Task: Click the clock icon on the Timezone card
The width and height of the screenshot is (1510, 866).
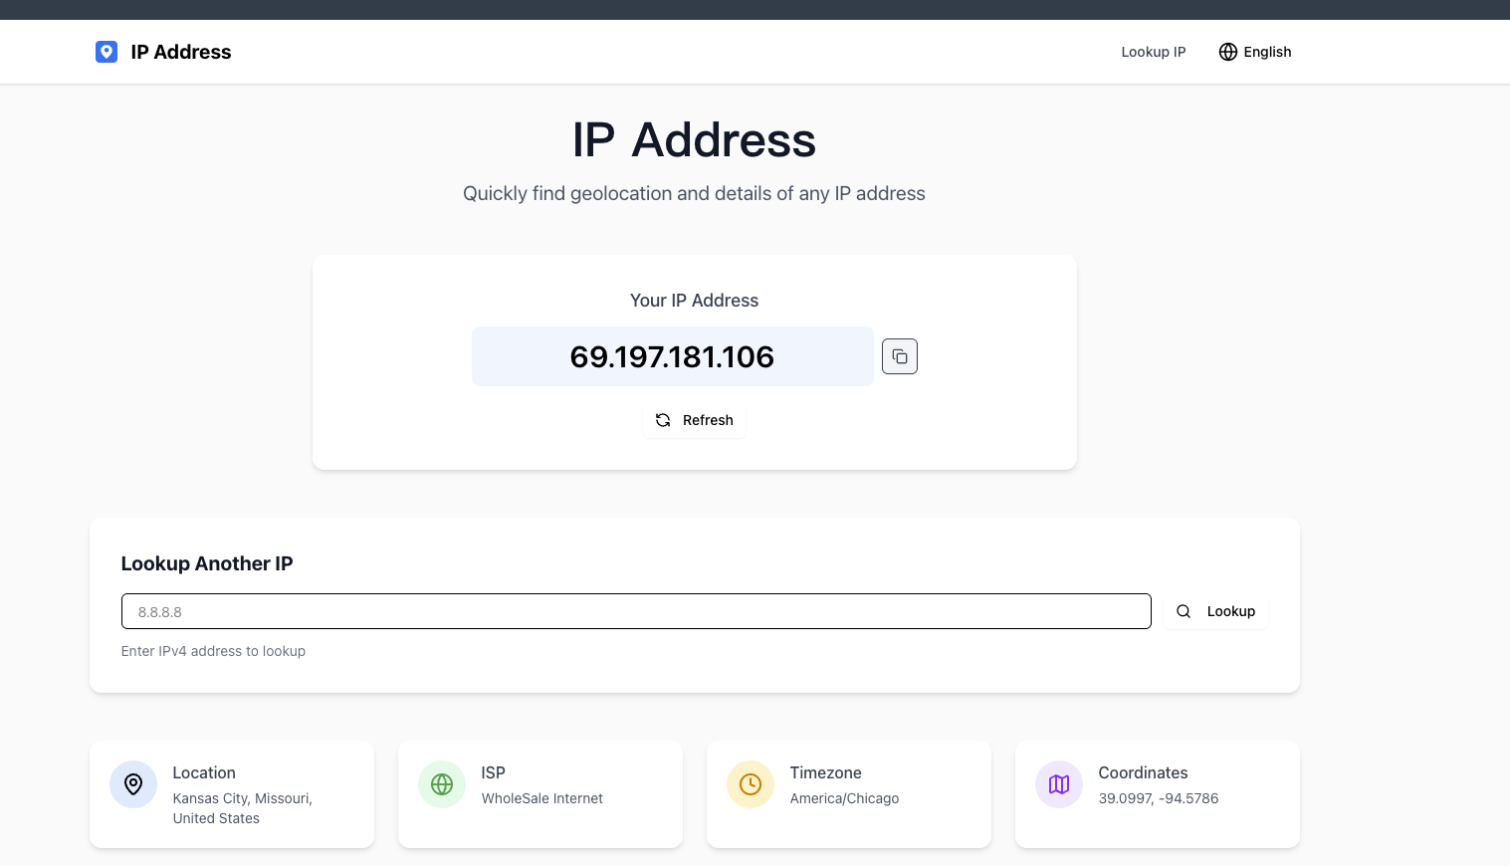Action: (751, 784)
